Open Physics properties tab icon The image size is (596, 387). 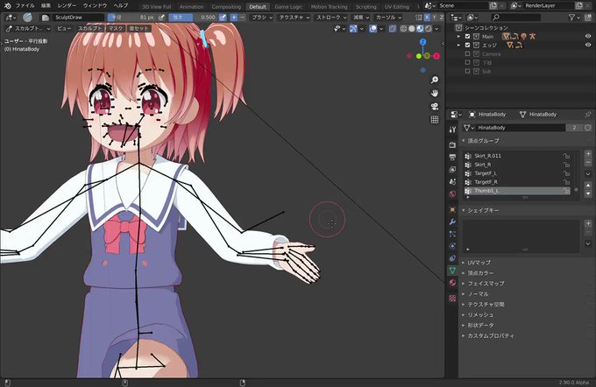tap(452, 246)
